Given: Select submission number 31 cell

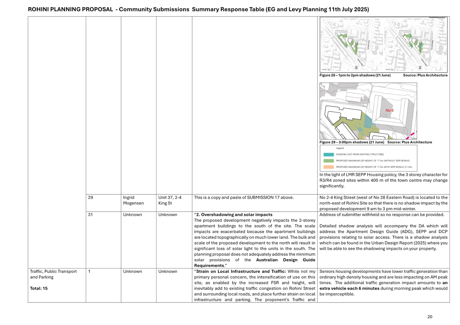Looking at the screenshot, I should click(x=91, y=215).
